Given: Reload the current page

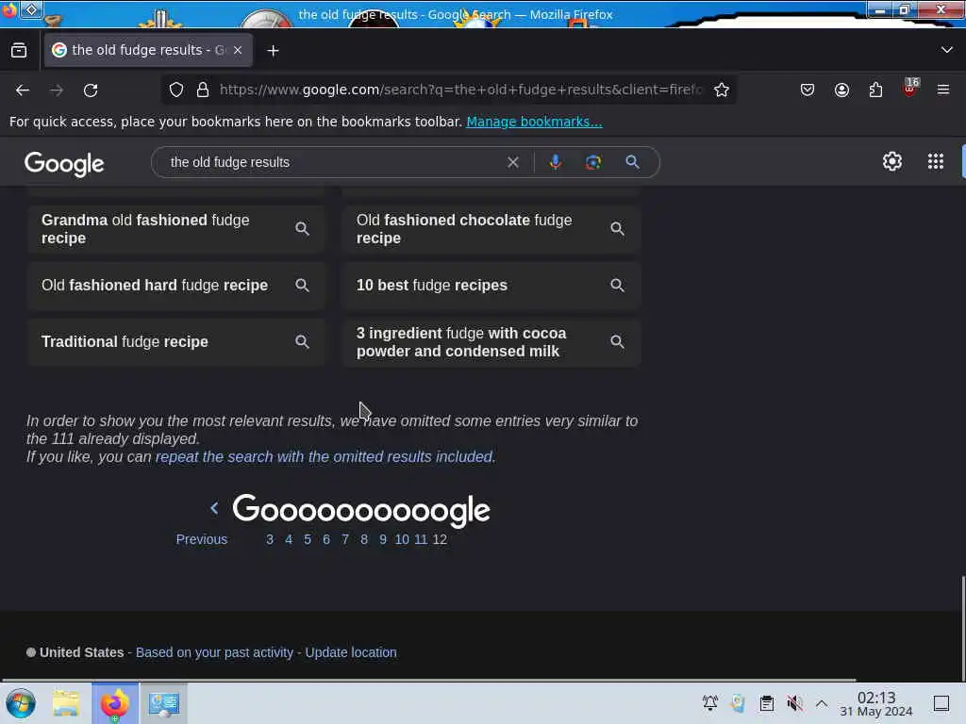Looking at the screenshot, I should 91,90.
